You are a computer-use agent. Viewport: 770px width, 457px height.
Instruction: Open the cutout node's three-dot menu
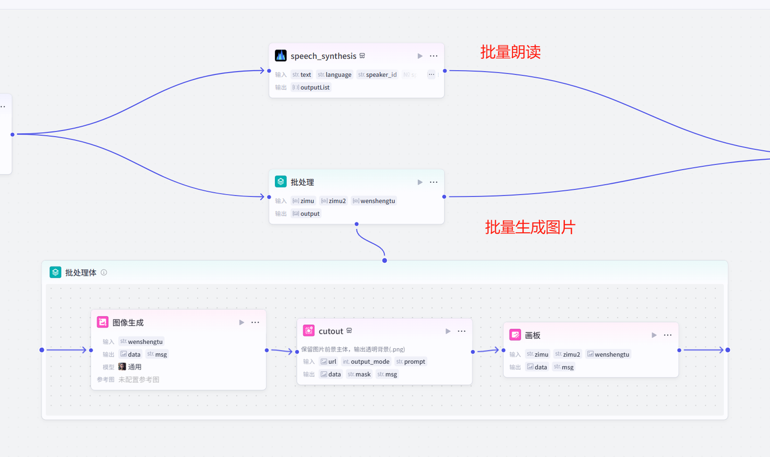[x=461, y=331]
